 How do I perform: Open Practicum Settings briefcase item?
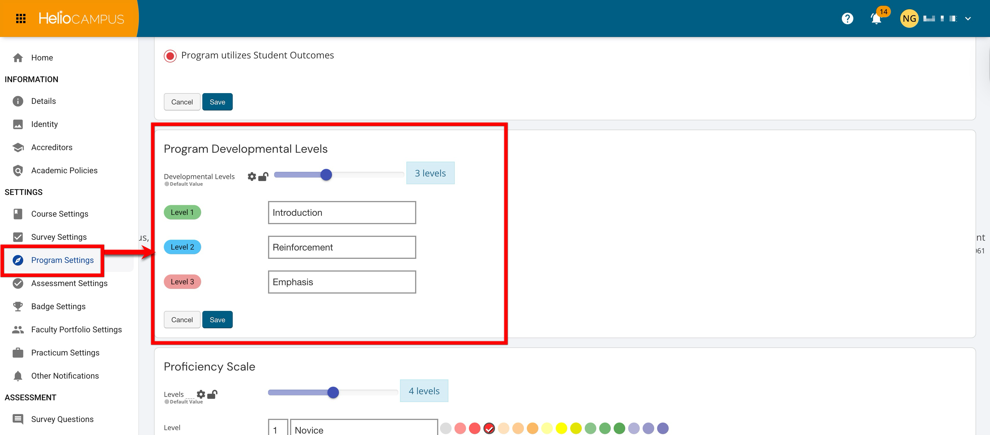[x=65, y=353]
